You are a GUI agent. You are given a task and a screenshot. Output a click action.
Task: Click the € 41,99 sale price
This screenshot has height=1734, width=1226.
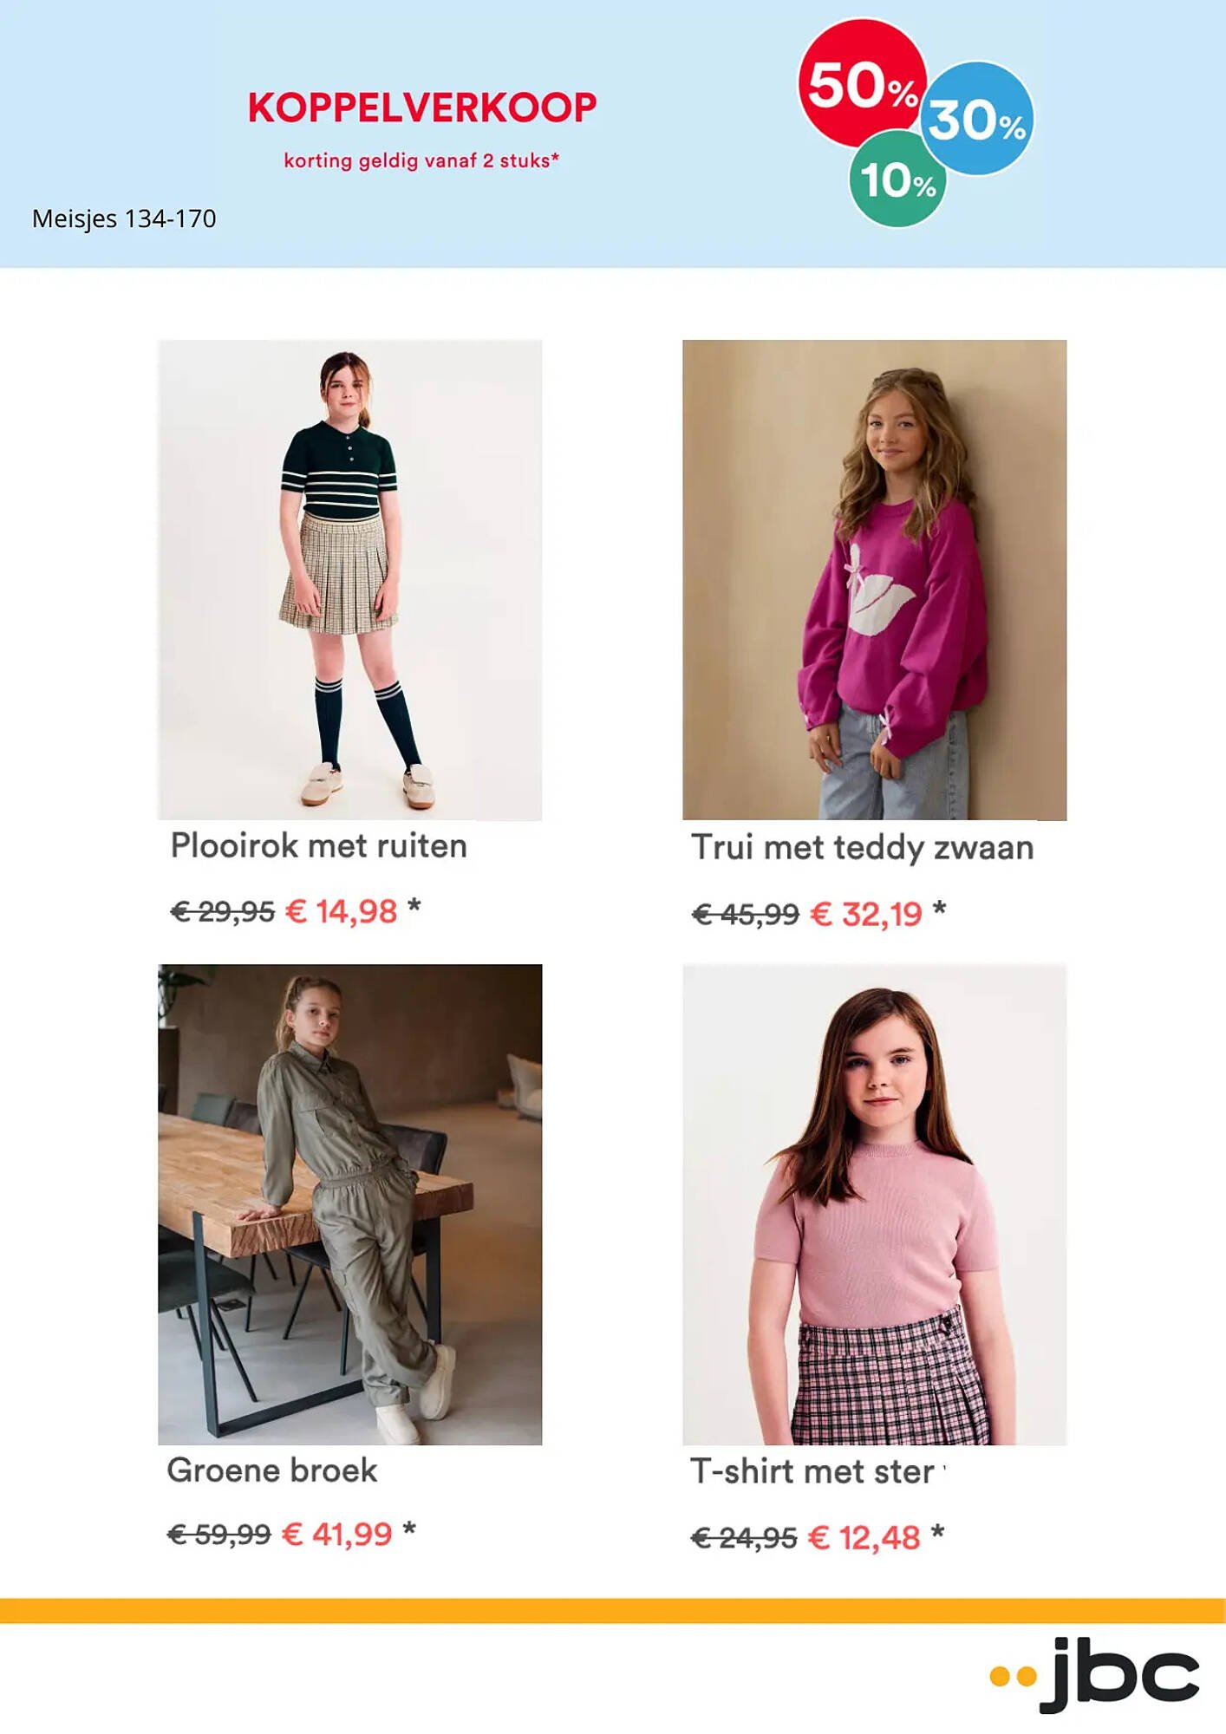[x=337, y=1535]
